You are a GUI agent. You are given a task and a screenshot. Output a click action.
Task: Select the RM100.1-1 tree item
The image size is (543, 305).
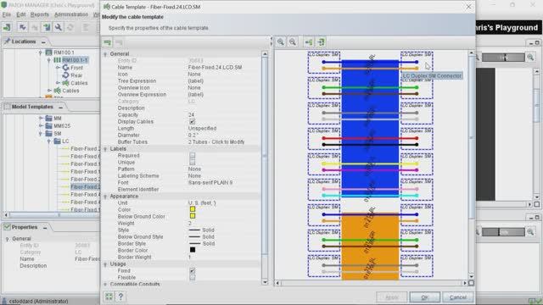click(75, 60)
